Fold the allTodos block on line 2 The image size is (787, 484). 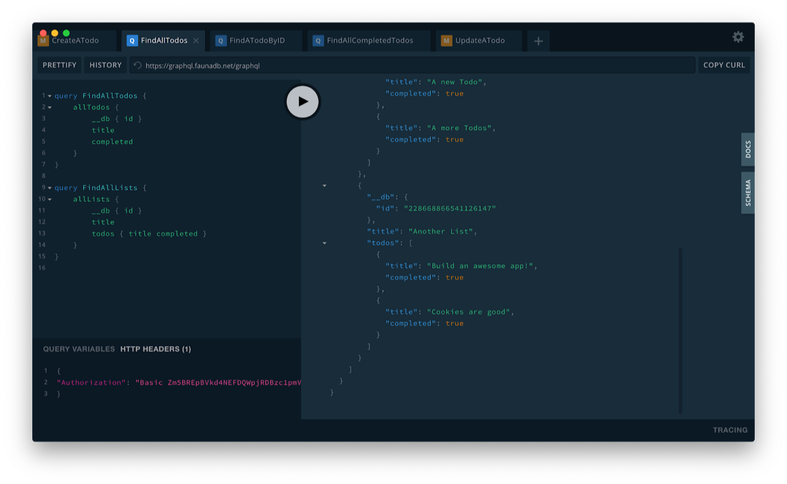tap(50, 107)
